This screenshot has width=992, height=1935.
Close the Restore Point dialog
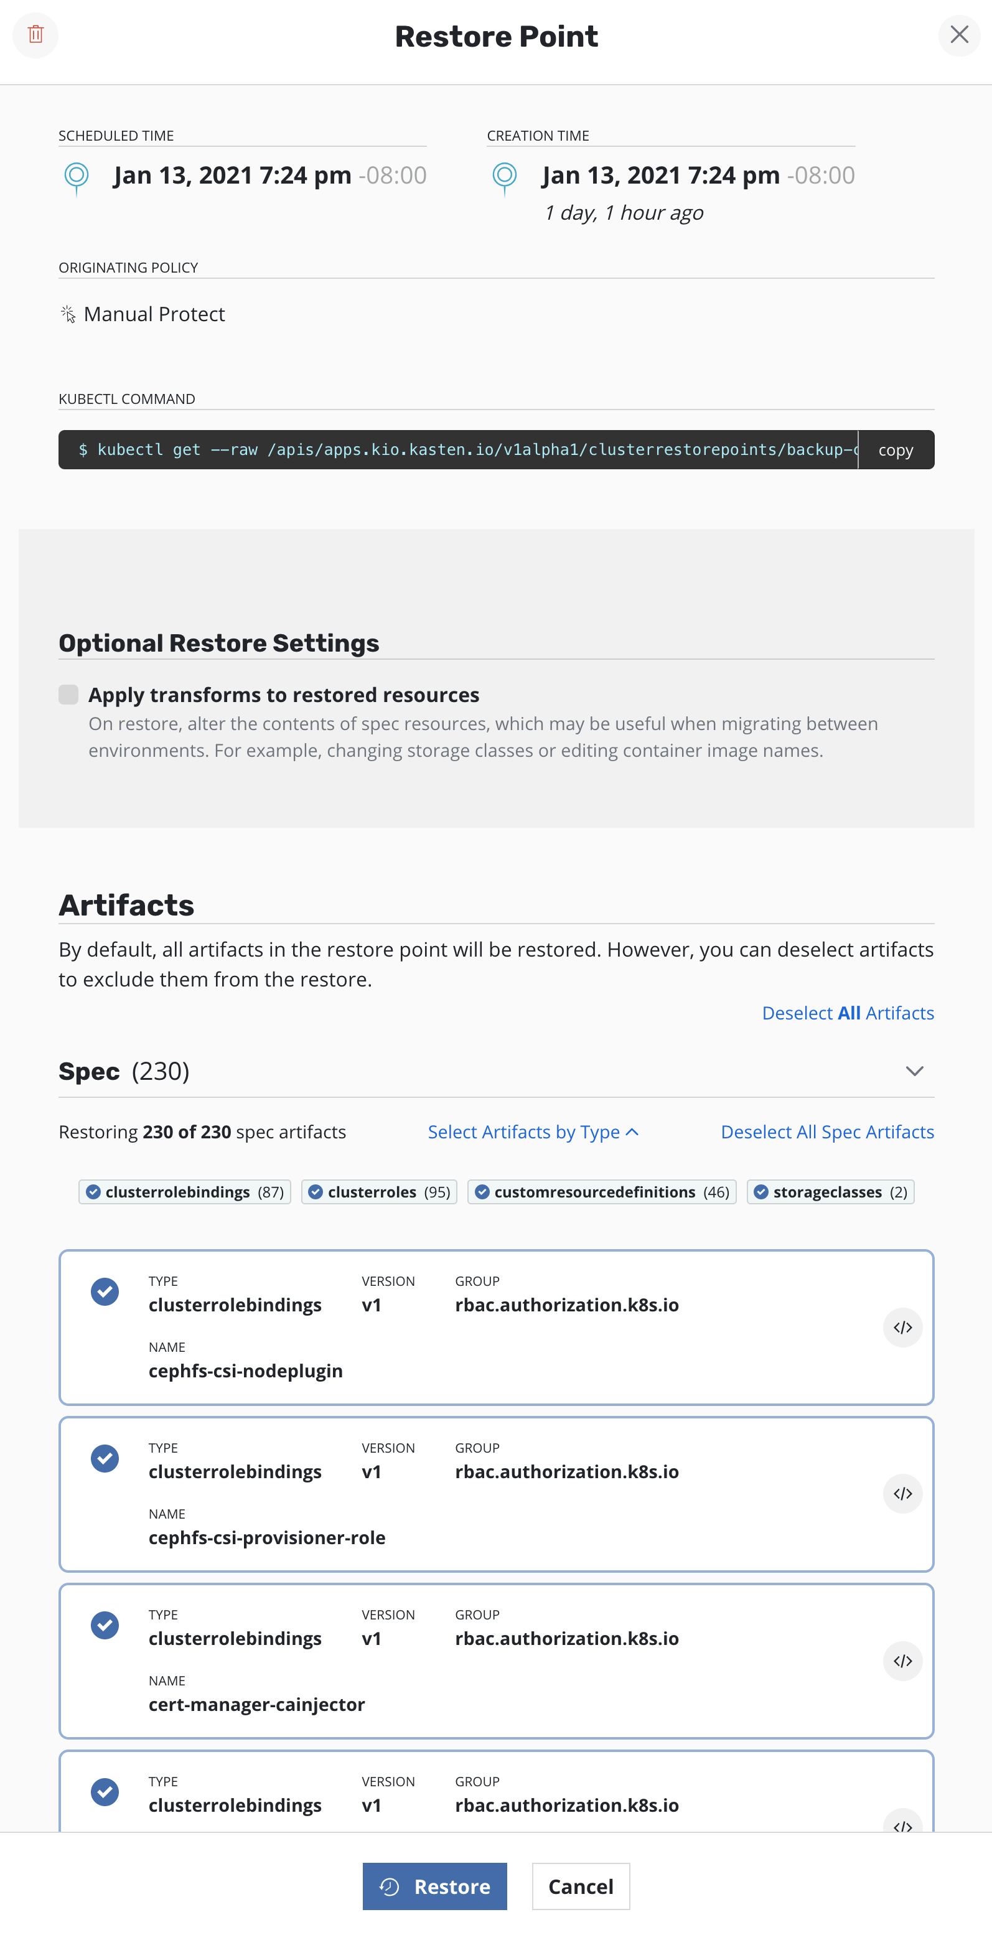point(958,35)
